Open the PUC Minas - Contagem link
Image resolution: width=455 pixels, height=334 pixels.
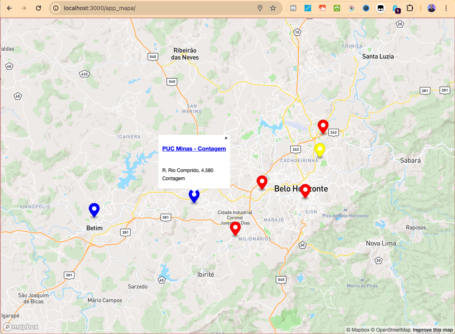194,149
